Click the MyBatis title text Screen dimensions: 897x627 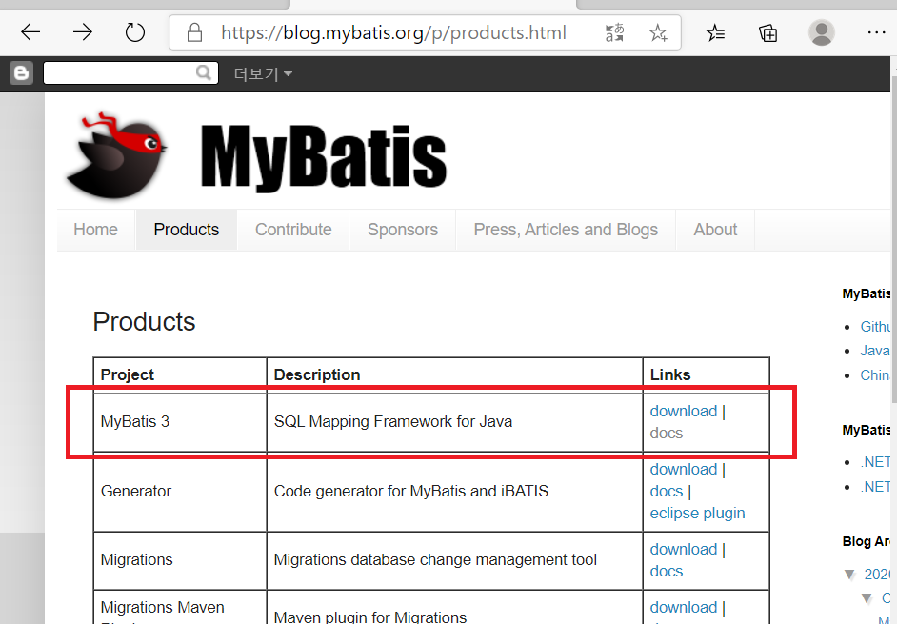[x=323, y=156]
